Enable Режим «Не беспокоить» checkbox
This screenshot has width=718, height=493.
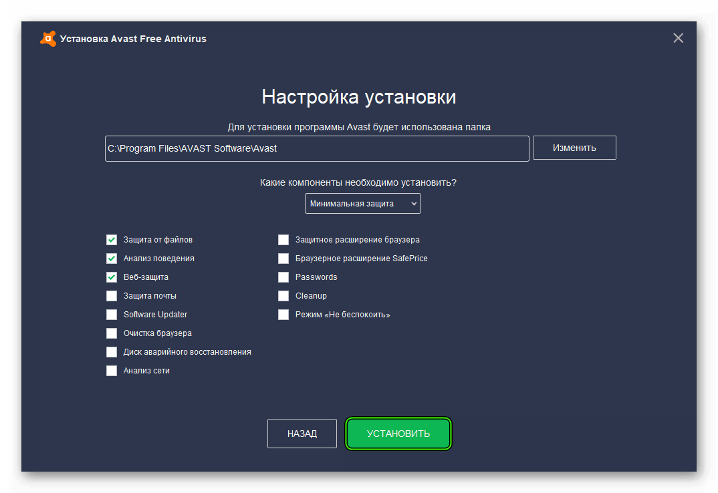283,315
